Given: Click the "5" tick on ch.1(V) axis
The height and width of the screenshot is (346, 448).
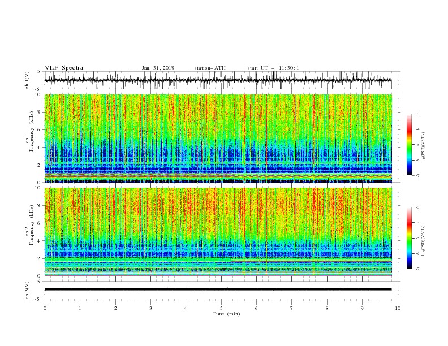Looking at the screenshot, I should [39, 72].
